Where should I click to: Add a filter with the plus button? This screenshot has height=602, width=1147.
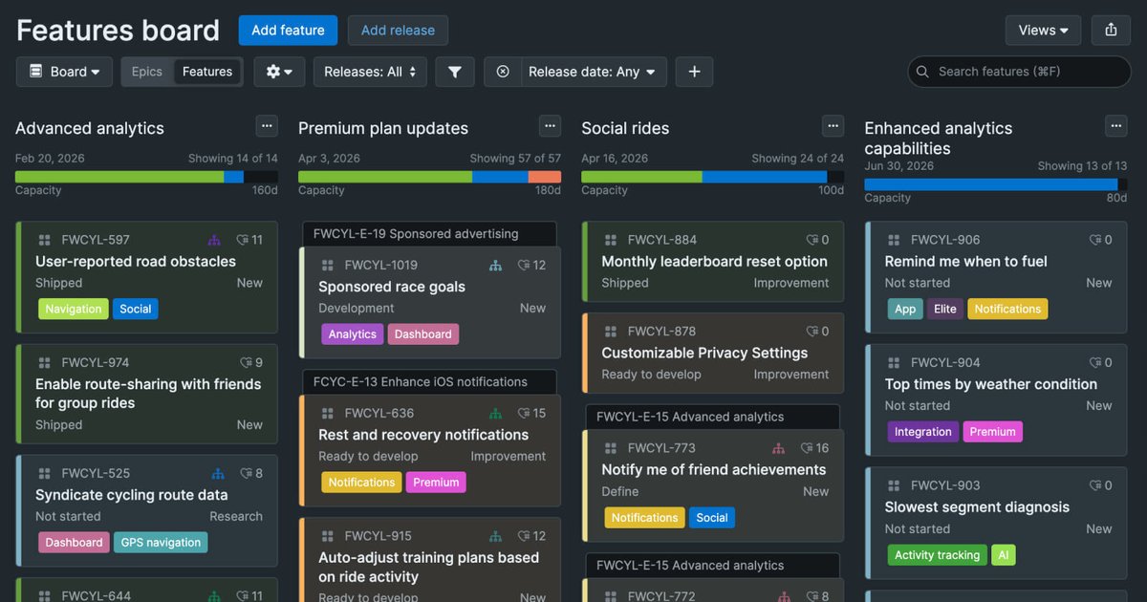[694, 72]
